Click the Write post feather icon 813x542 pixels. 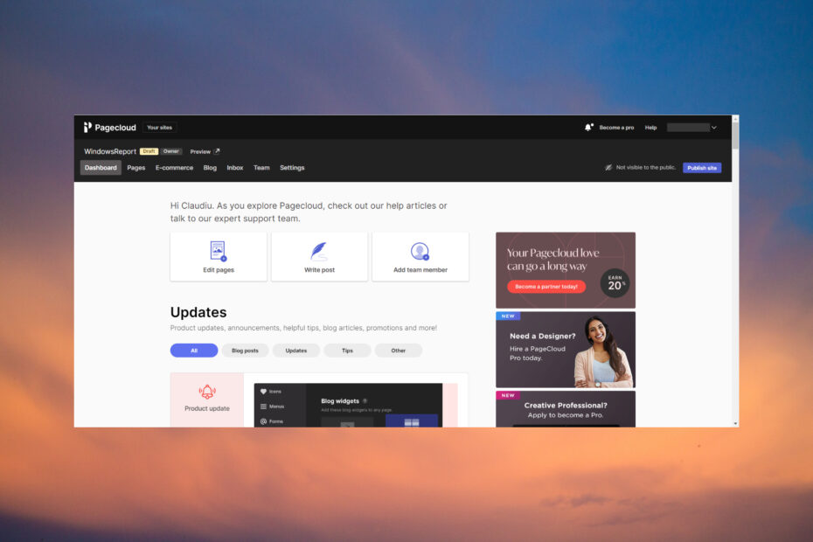pos(319,252)
